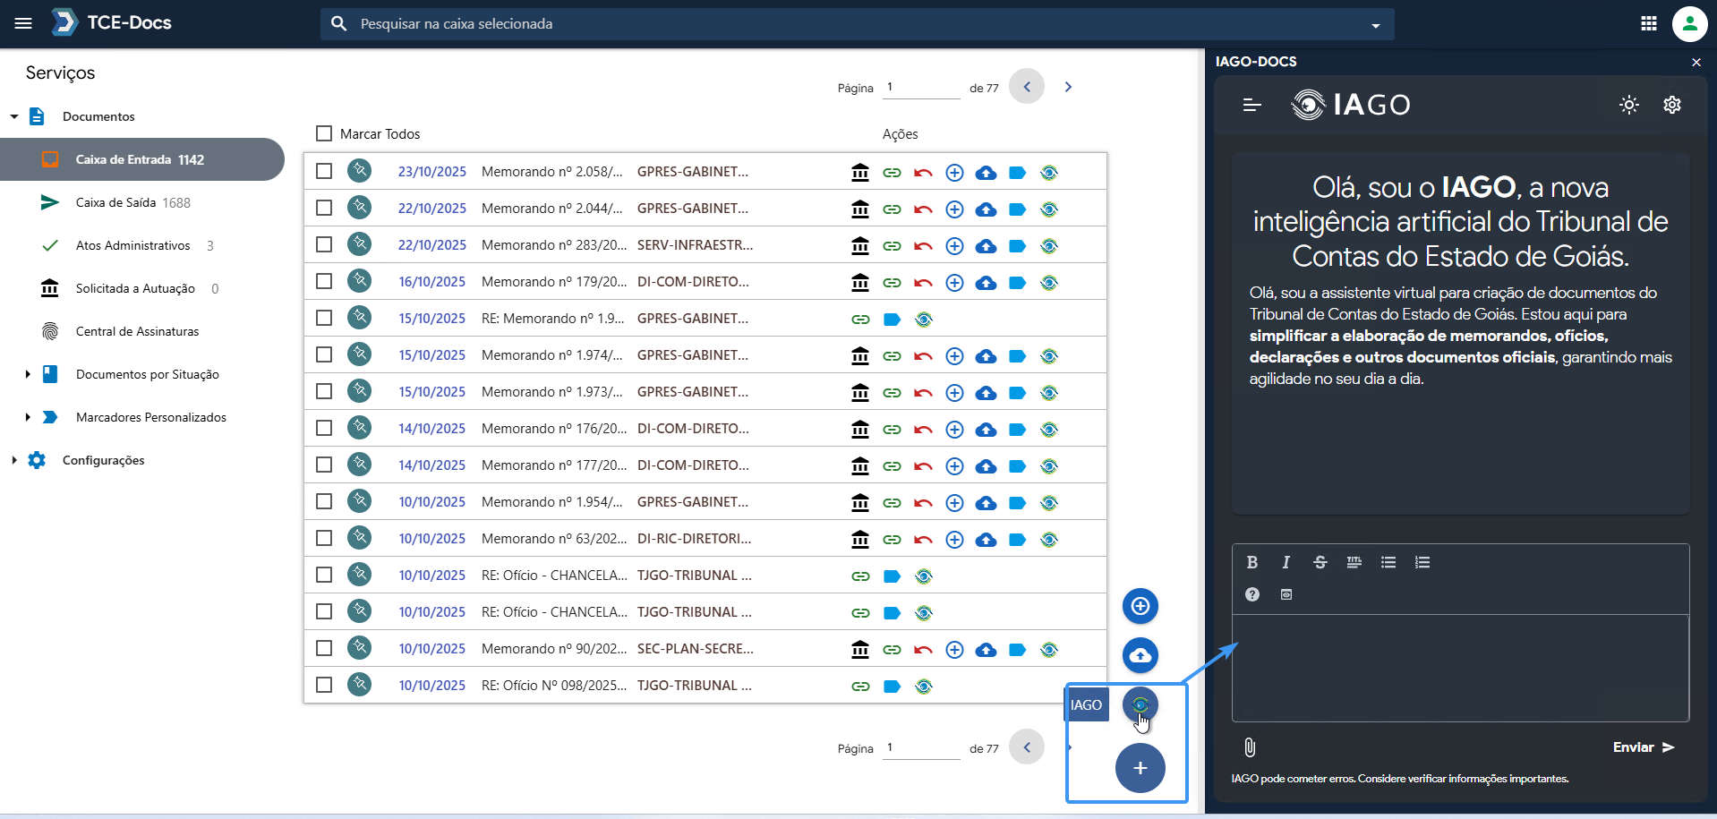Click the IAGO floating assistant button
Image resolution: width=1717 pixels, height=819 pixels.
[x=1140, y=705]
